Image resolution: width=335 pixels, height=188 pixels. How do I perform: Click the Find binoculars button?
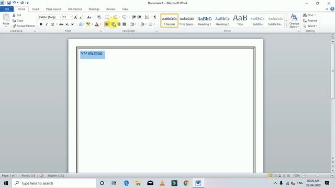309,15
